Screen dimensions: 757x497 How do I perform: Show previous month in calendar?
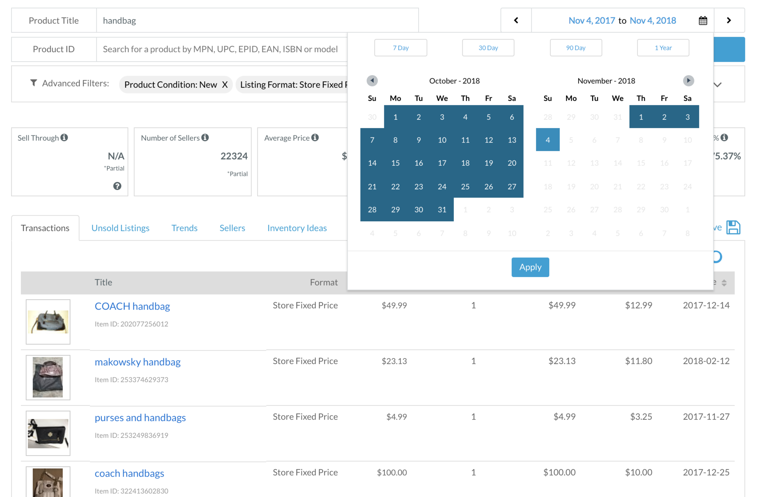372,81
